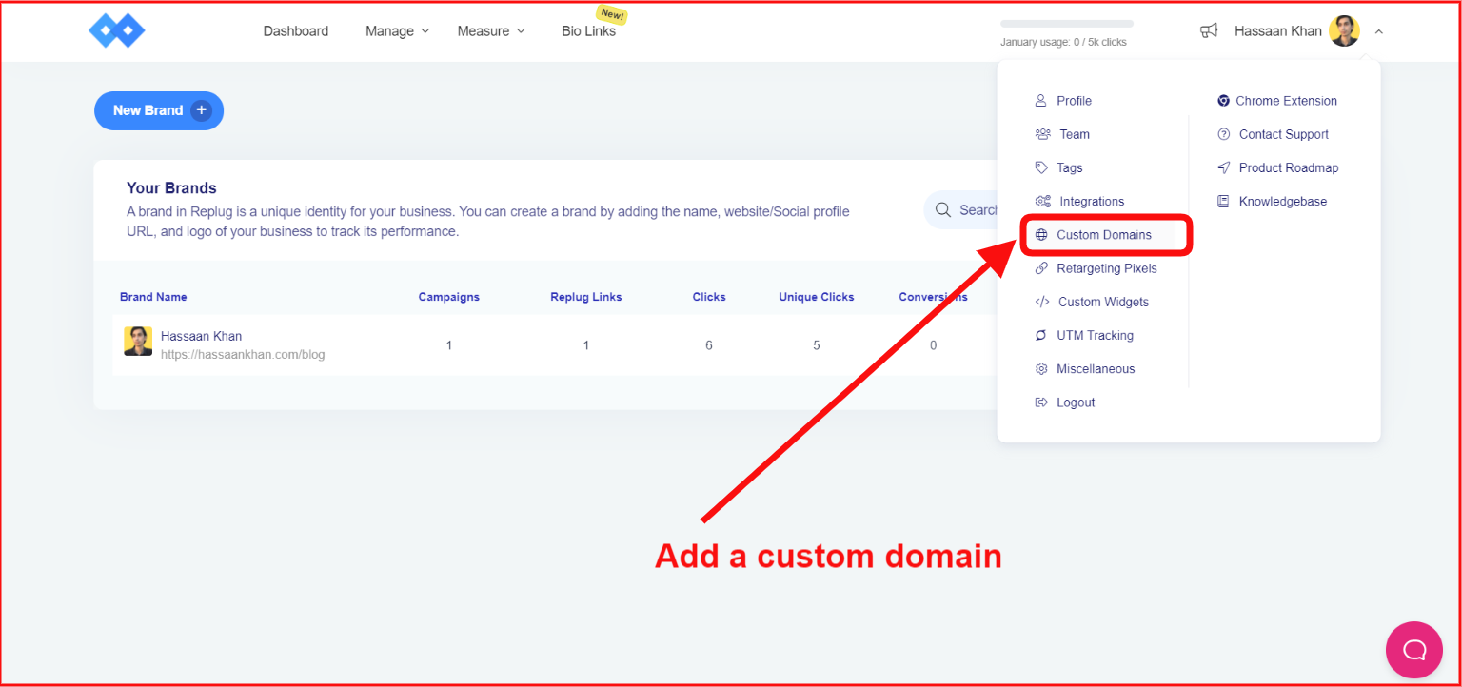Click the Campaigns column header
The width and height of the screenshot is (1462, 687).
[x=449, y=297]
